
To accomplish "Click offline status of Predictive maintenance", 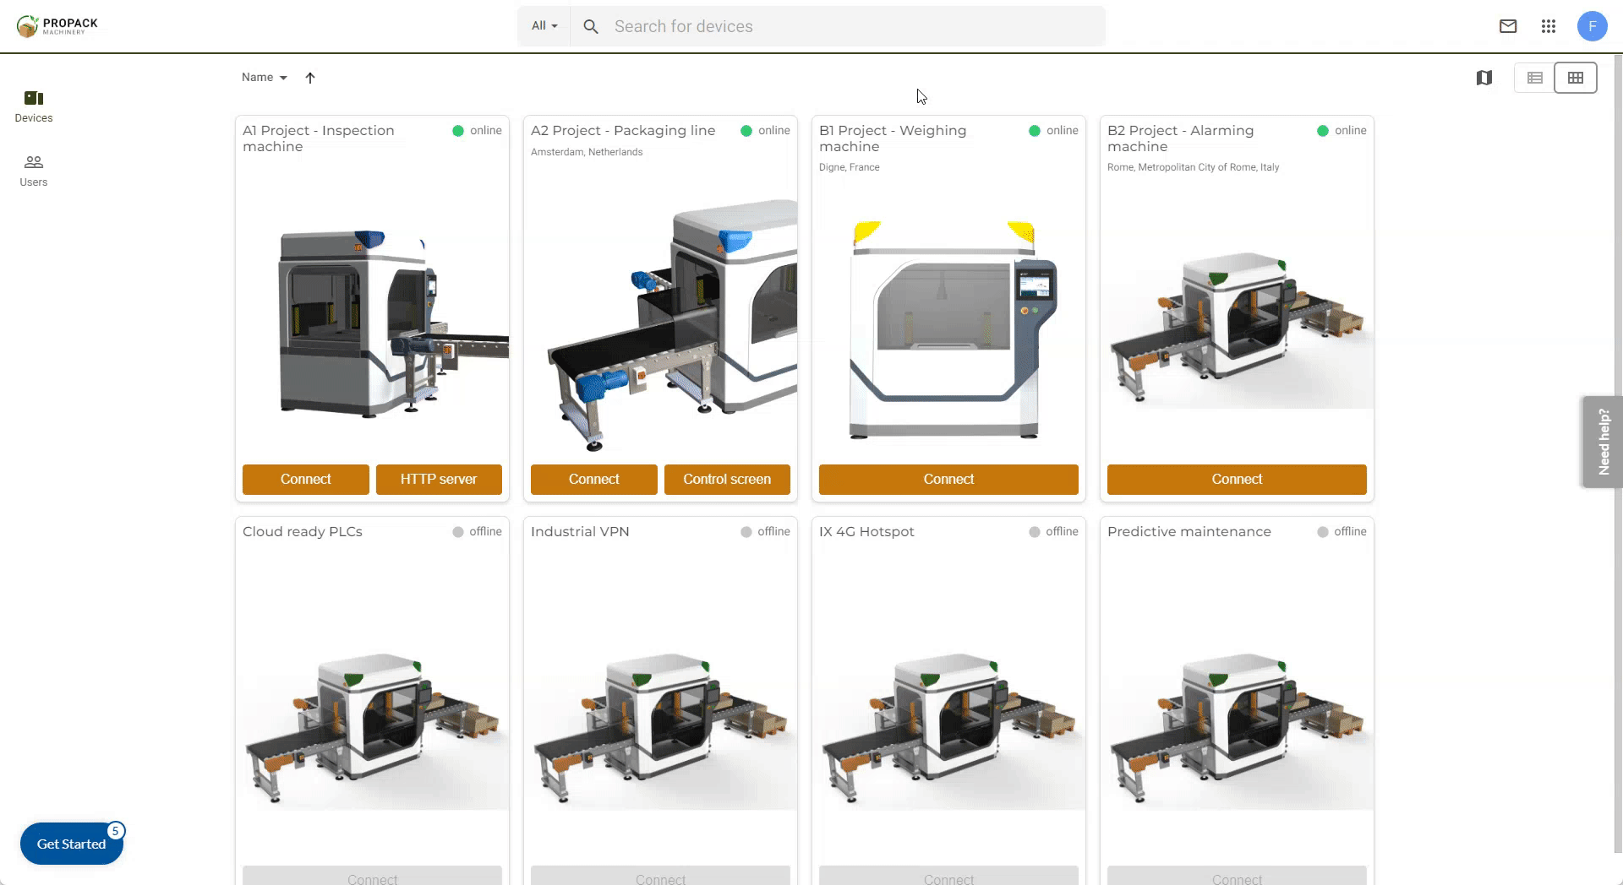I will point(1342,532).
